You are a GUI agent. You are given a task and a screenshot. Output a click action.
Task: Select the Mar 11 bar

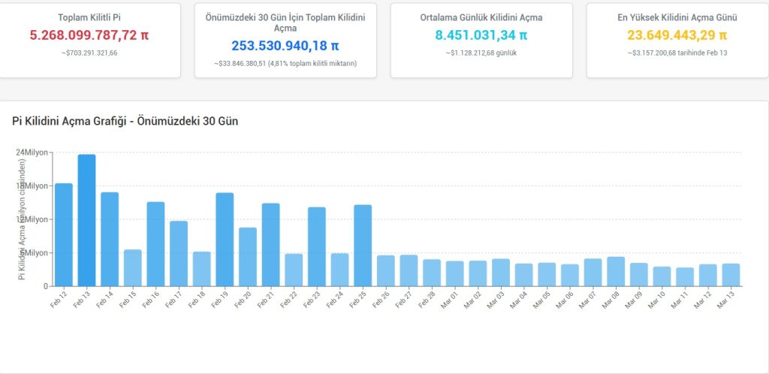click(685, 276)
